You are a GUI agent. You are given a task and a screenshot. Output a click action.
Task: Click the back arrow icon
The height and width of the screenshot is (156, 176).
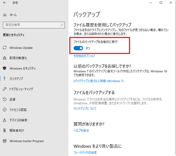point(5,2)
